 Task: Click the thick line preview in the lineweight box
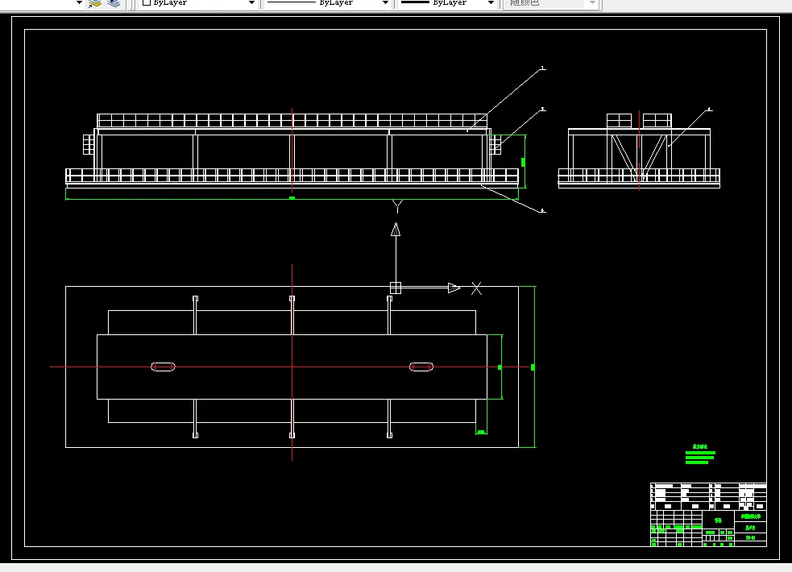(415, 2)
